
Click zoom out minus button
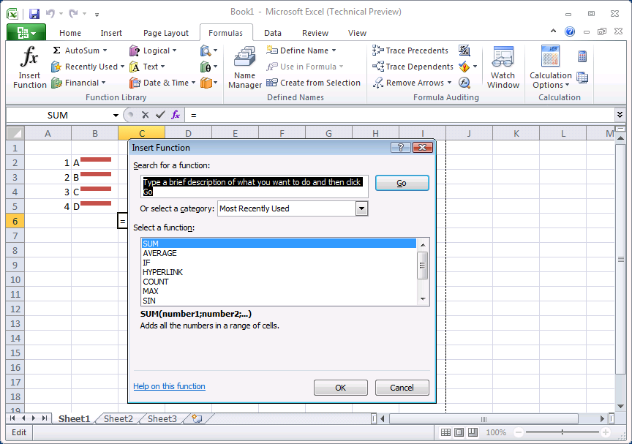pos(519,432)
